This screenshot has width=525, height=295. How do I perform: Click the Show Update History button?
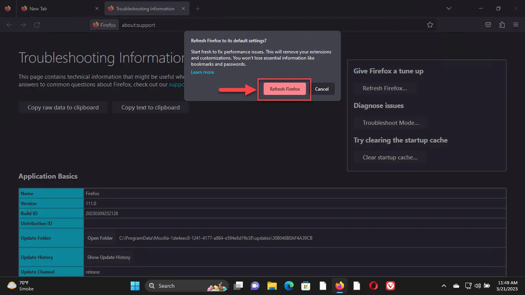coord(109,257)
